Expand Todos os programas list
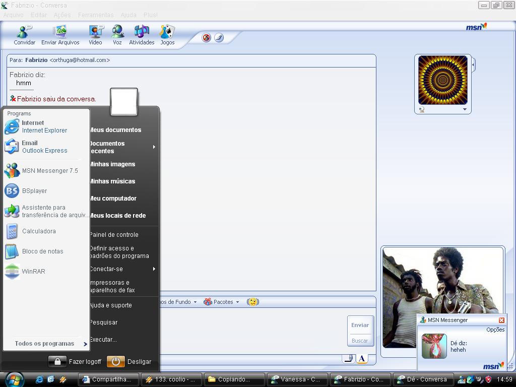Screen dimensions: 516x387 pos(51,344)
